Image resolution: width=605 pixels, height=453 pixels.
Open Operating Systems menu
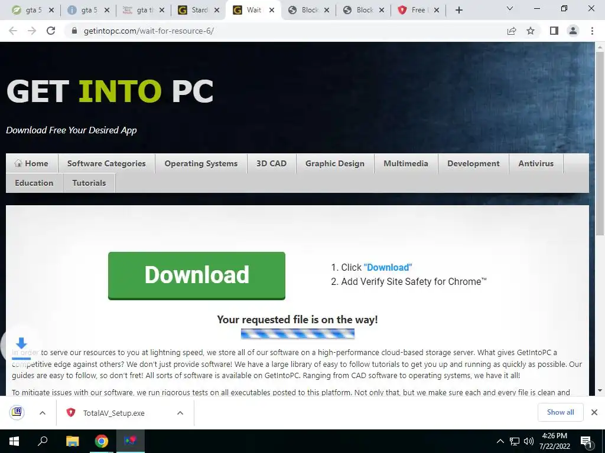[x=201, y=163]
